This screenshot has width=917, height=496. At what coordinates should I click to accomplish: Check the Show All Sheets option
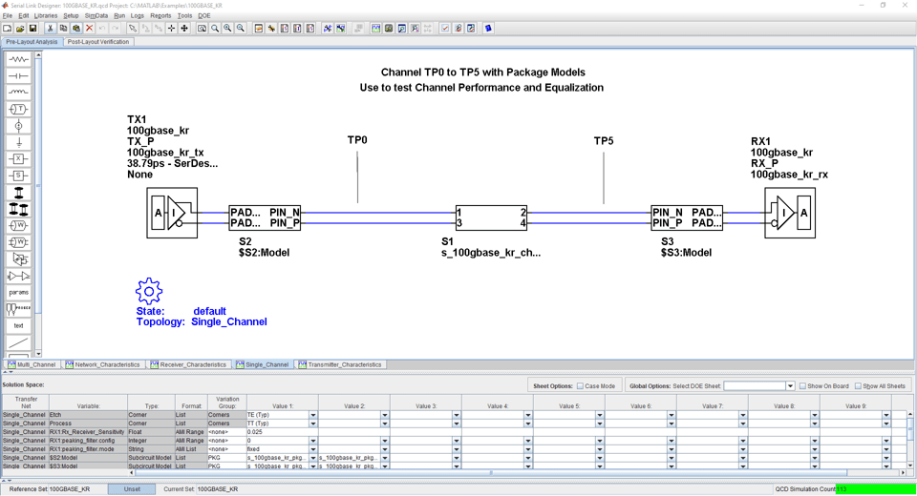(858, 386)
